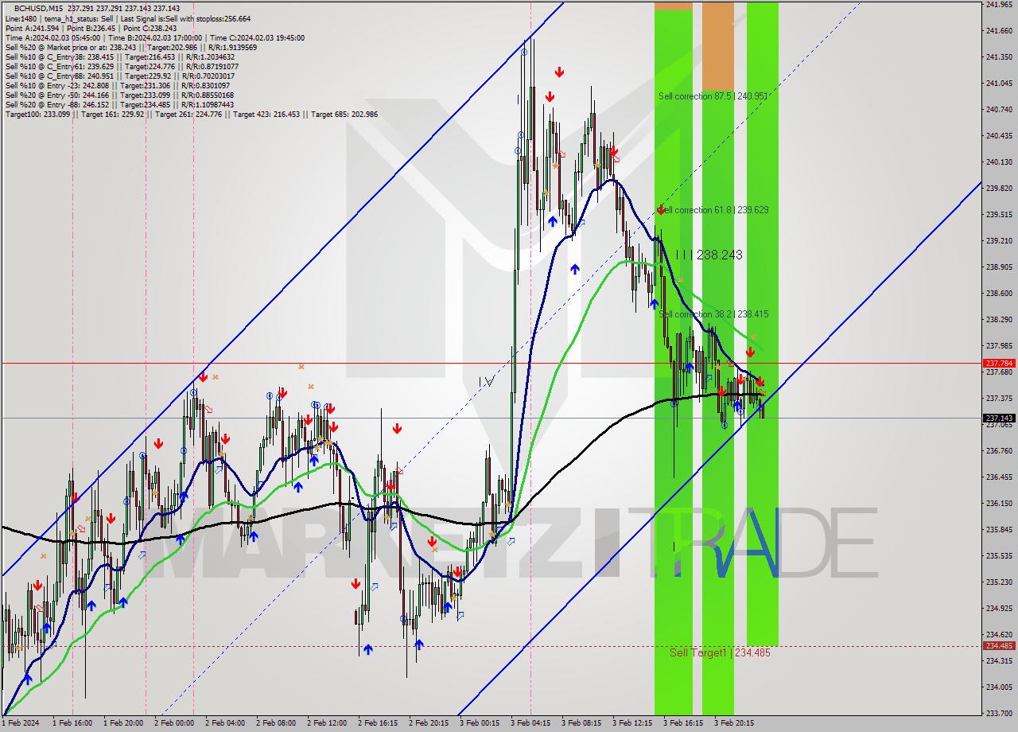Click the red 237.784 price tag
Screen dimensions: 1018x732
click(999, 363)
